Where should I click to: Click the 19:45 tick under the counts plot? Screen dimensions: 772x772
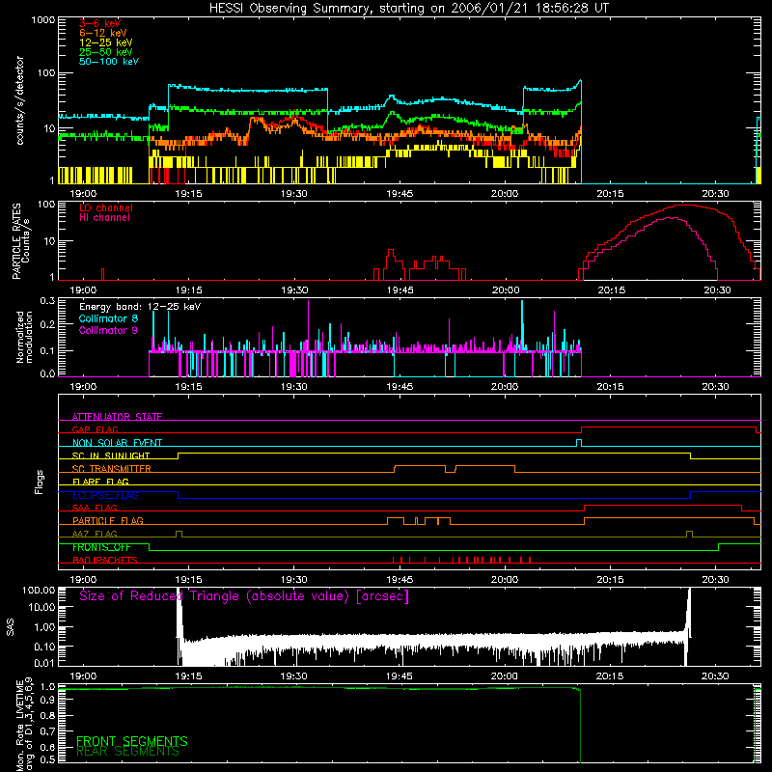(x=400, y=194)
